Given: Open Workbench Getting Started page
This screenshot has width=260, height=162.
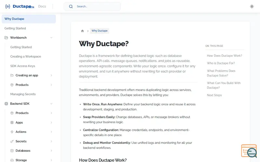Looking at the screenshot, I should click(x=21, y=47).
